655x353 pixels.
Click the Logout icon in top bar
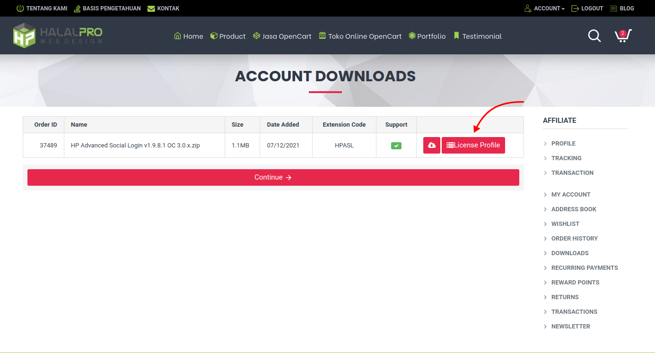575,9
